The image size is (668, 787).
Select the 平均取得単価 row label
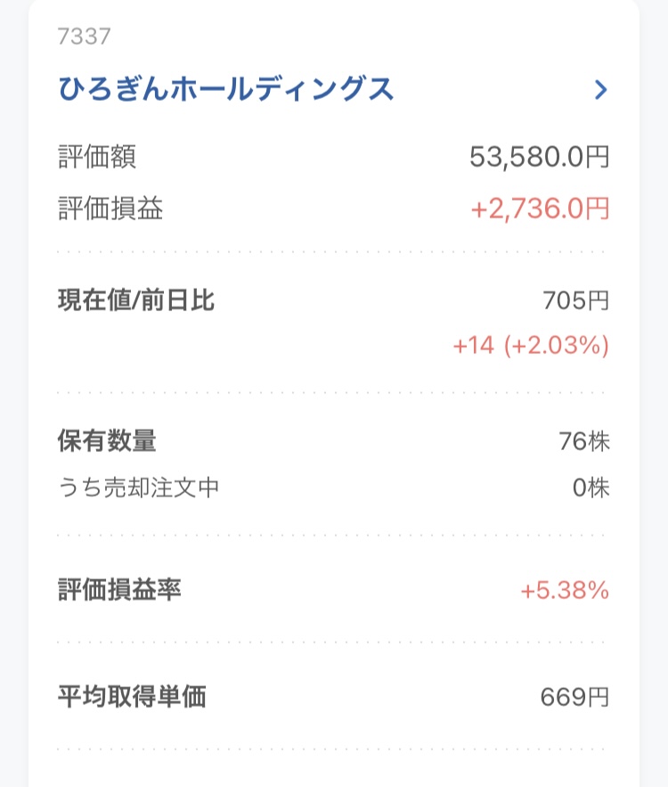(x=132, y=697)
